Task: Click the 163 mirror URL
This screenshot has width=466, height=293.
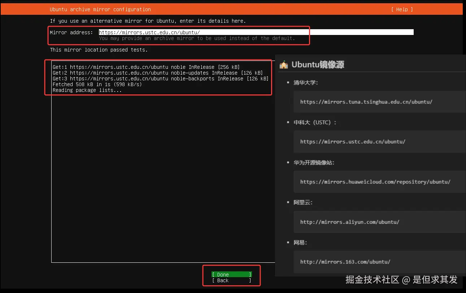Action: (x=345, y=262)
